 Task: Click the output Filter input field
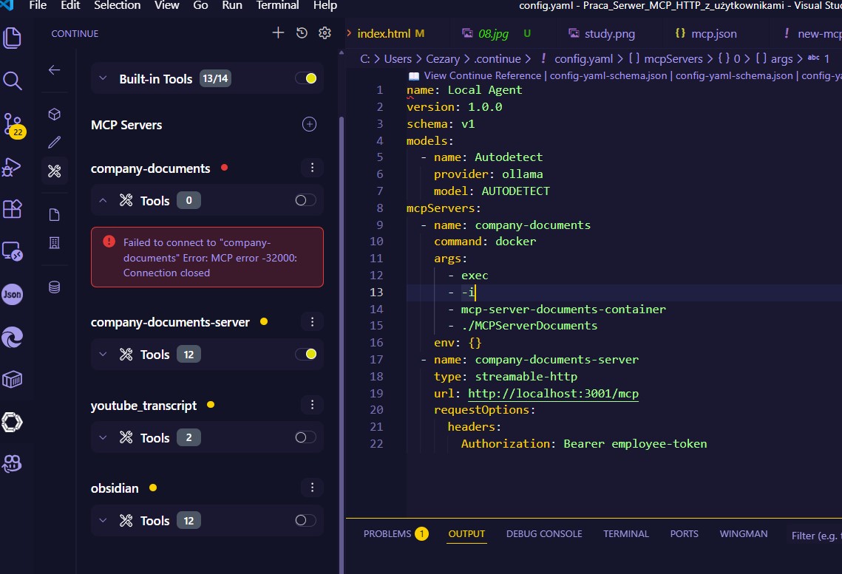pyautogui.click(x=814, y=536)
